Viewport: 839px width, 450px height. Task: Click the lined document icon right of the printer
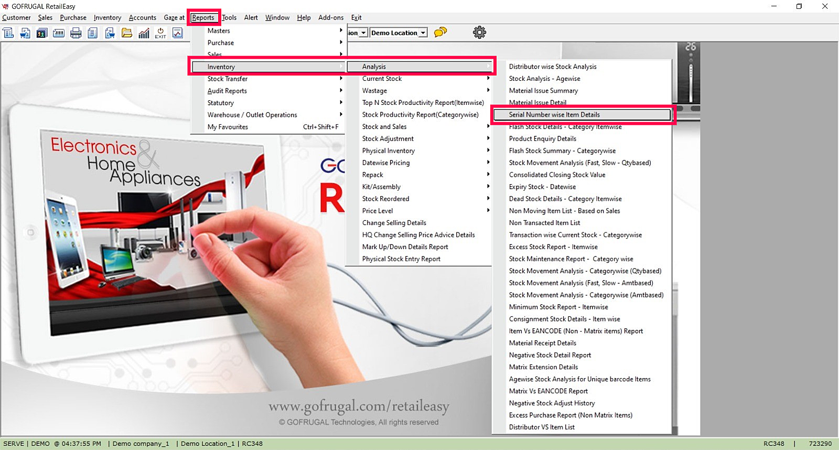pyautogui.click(x=93, y=33)
